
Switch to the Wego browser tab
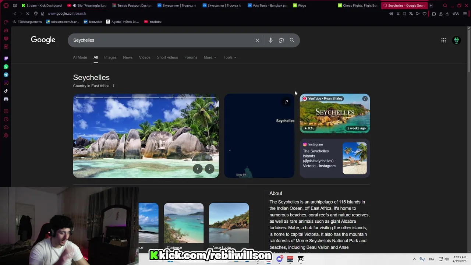312,6
